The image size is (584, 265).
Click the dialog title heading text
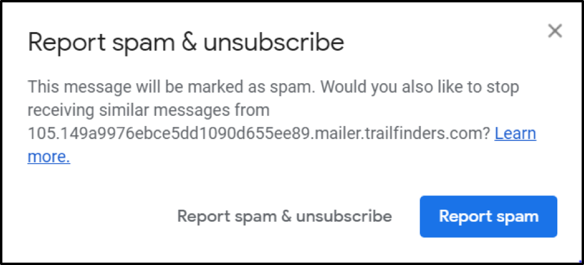186,43
